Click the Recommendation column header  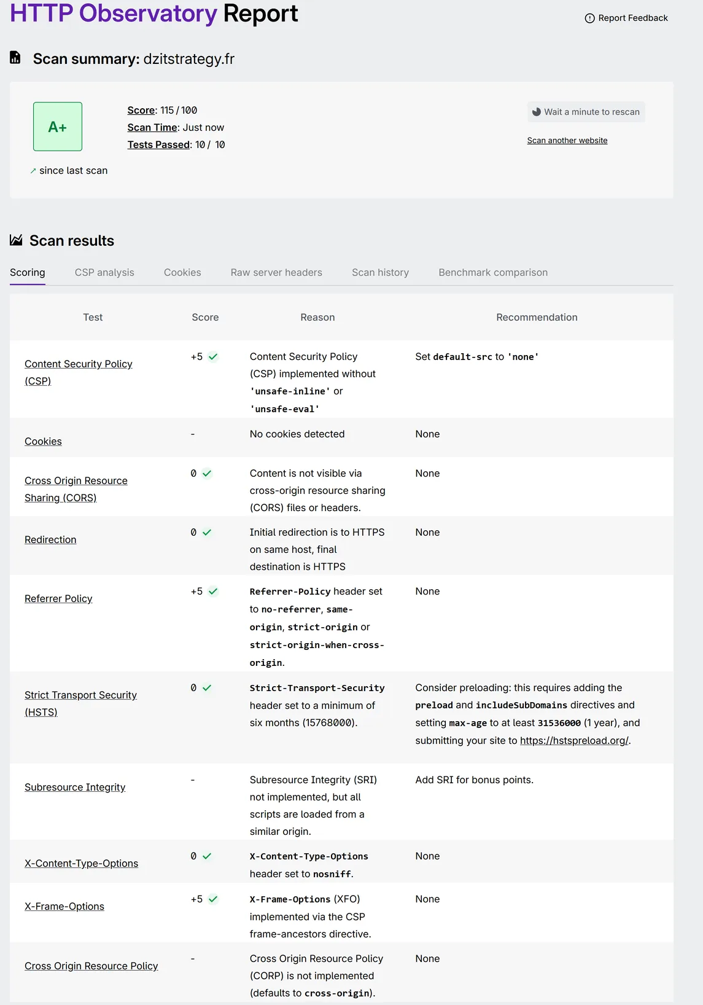tap(537, 317)
